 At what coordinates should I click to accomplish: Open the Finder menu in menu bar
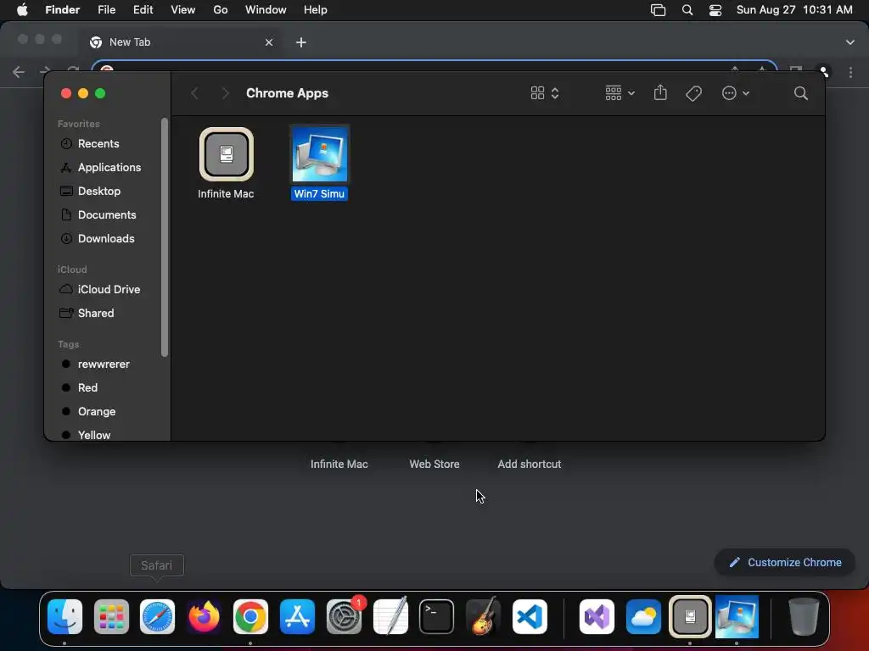(x=63, y=10)
